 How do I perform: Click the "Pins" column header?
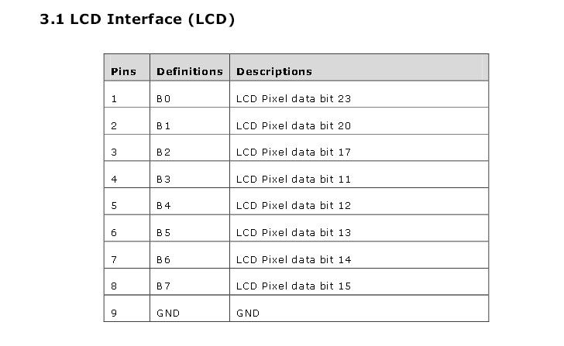(x=123, y=71)
